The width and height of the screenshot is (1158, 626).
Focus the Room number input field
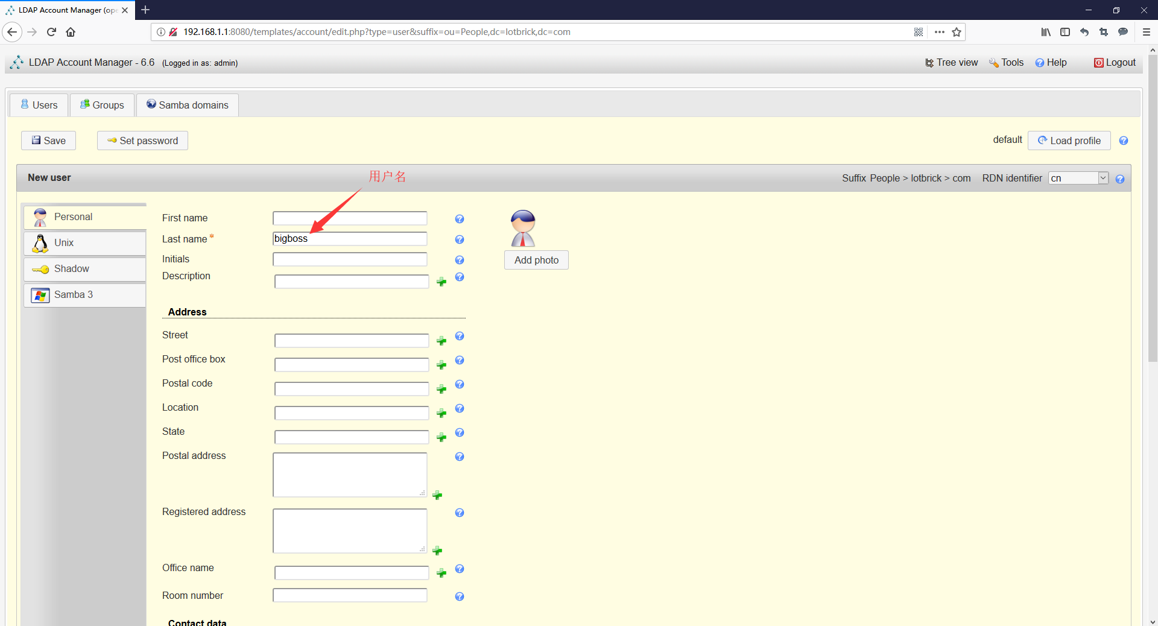(350, 595)
